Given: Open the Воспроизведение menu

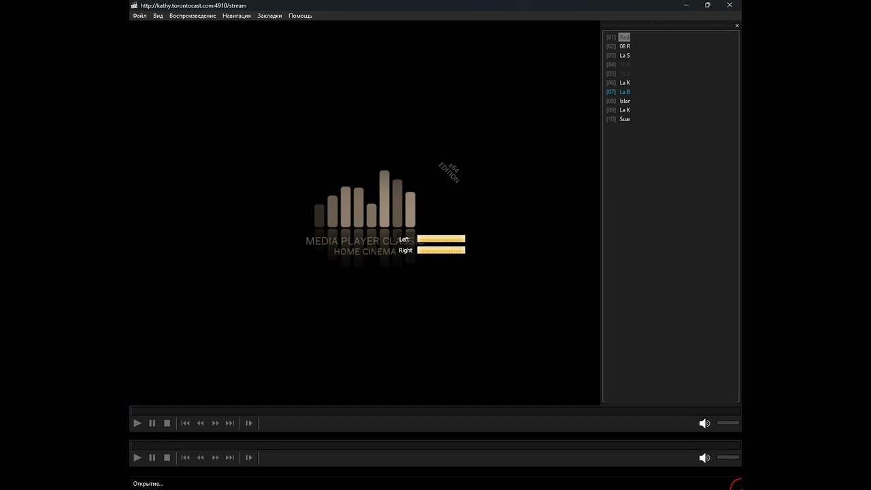Looking at the screenshot, I should pos(193,16).
